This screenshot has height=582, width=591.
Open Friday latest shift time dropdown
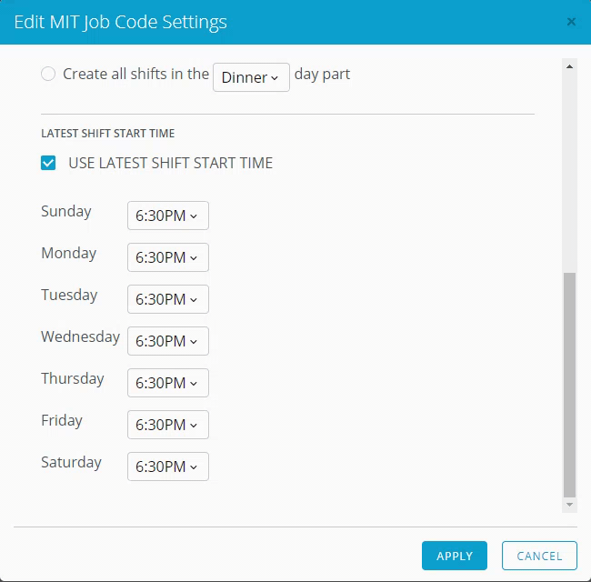click(x=168, y=425)
